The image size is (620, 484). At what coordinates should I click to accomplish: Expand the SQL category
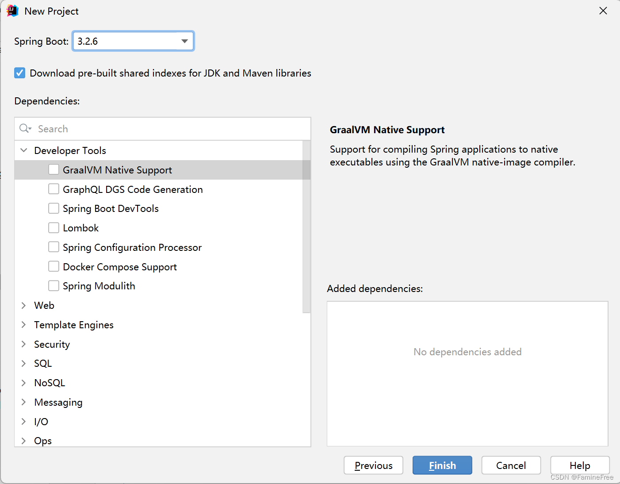coord(24,363)
